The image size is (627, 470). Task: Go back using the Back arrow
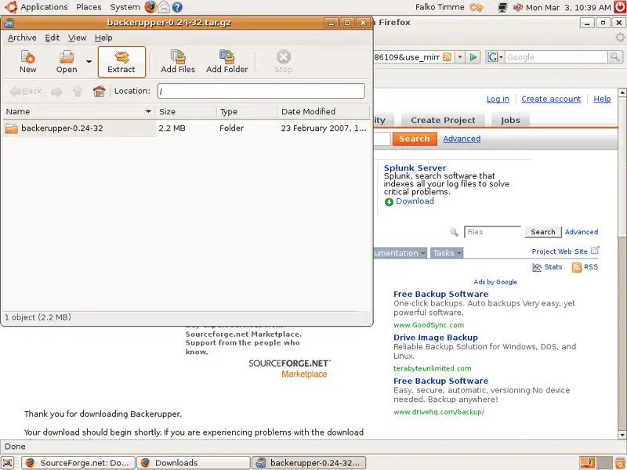26,91
